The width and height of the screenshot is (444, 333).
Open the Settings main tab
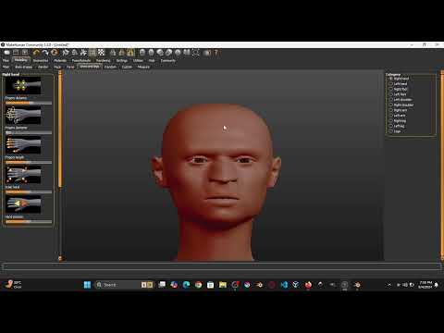pyautogui.click(x=121, y=60)
